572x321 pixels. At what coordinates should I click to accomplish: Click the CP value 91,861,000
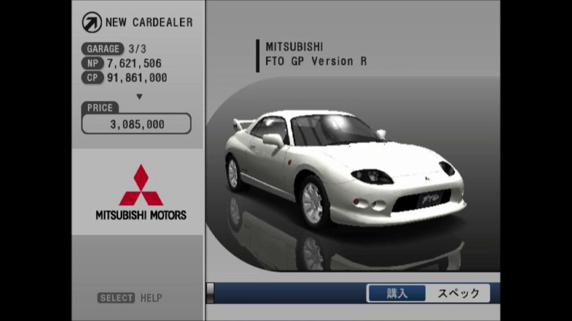[137, 78]
